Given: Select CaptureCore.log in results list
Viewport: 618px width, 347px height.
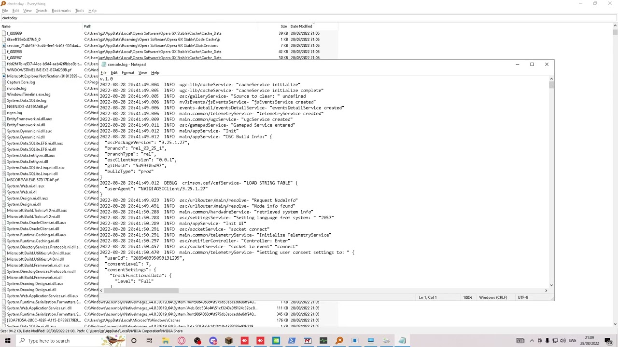Looking at the screenshot, I should coord(21,82).
